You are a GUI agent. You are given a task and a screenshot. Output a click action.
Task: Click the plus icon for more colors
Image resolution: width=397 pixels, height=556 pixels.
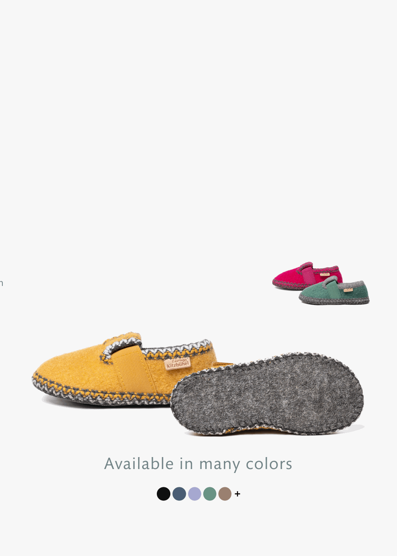(x=237, y=494)
